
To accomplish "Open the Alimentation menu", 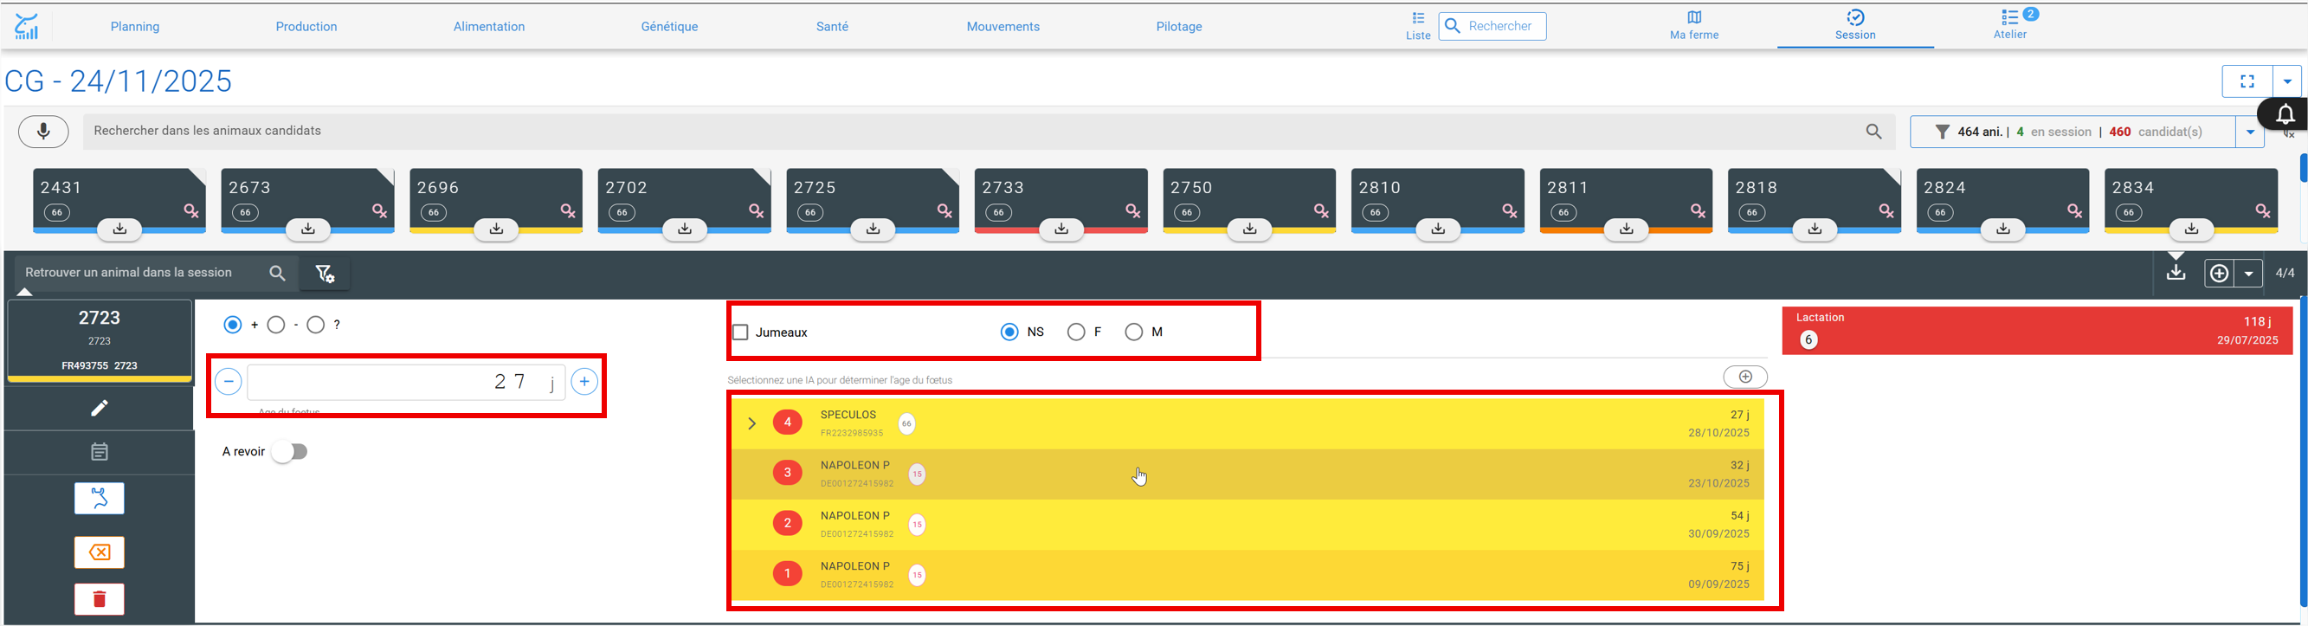I will (x=489, y=27).
